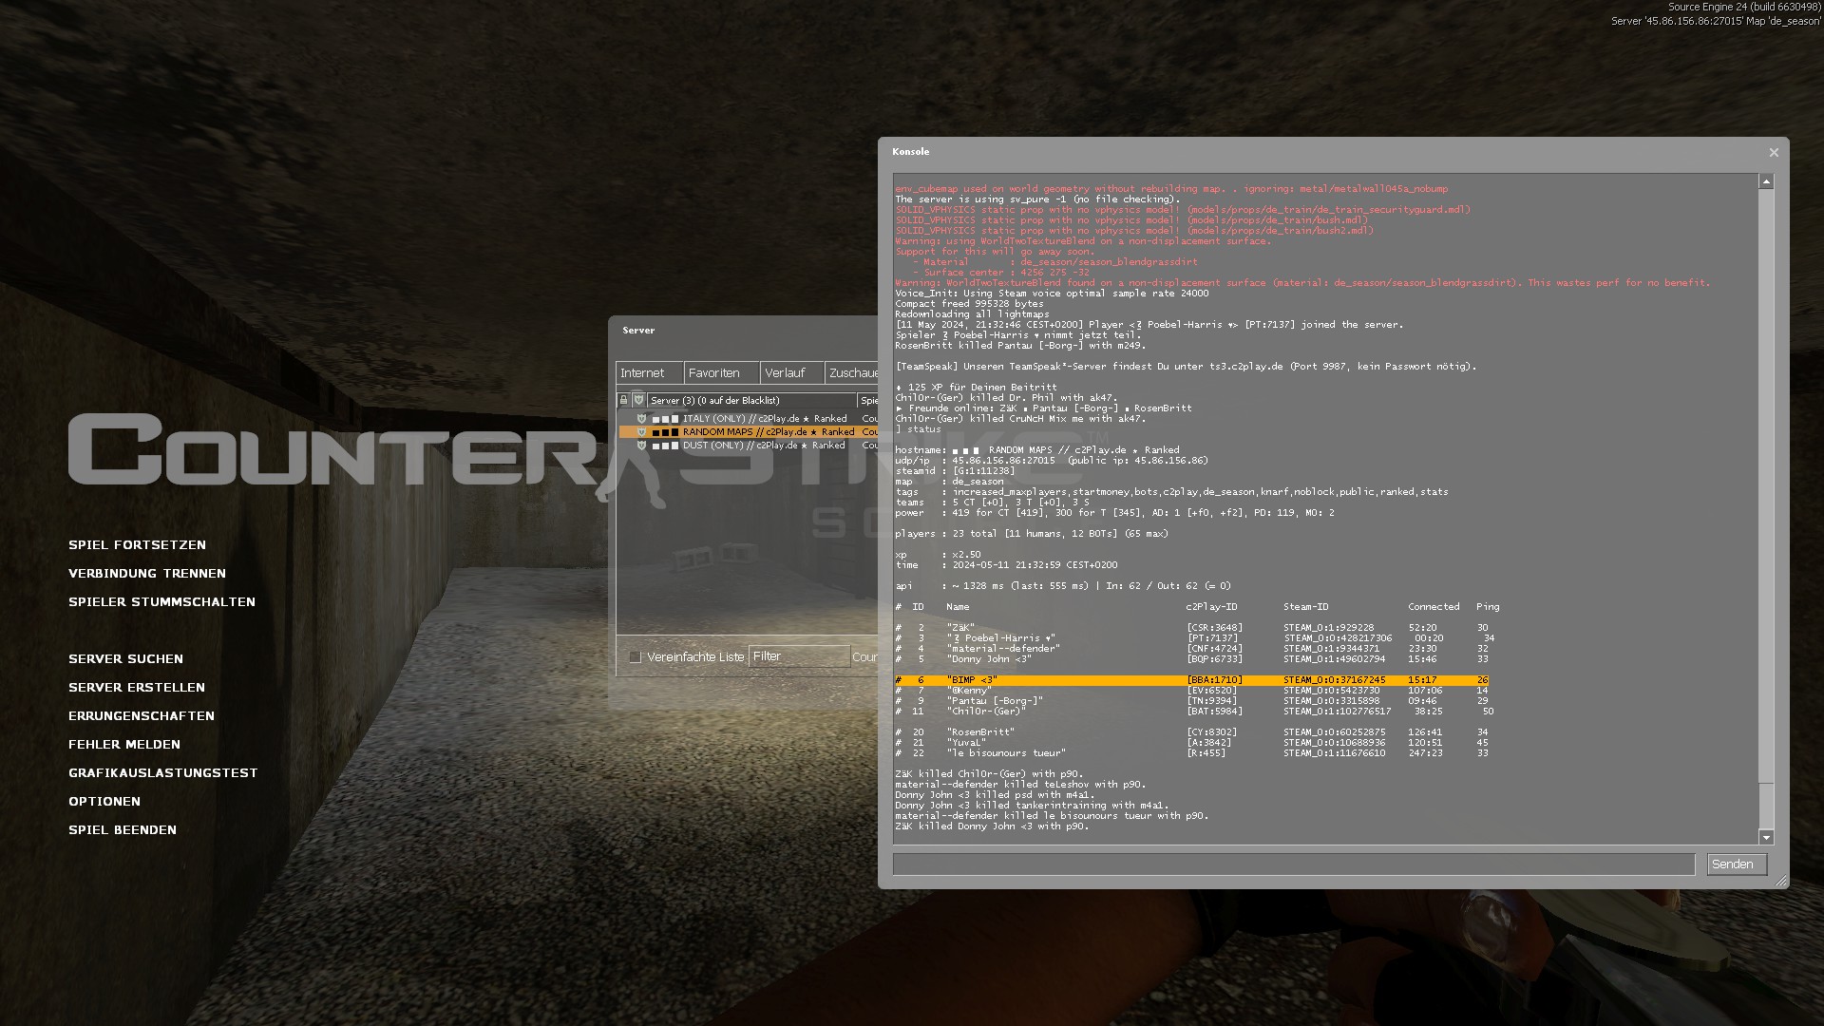Click the Pantau [-Borg-] player row
Viewport: 1824px width, 1026px height.
click(1191, 701)
